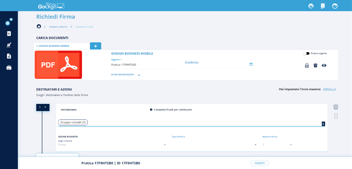Open the Numero Firme dropdown
The height and width of the screenshot is (169, 352).
point(277,145)
